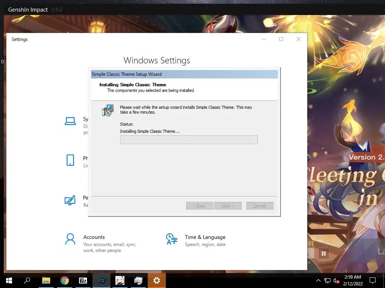Click the date 2/12/2022 in the tray

point(353,284)
